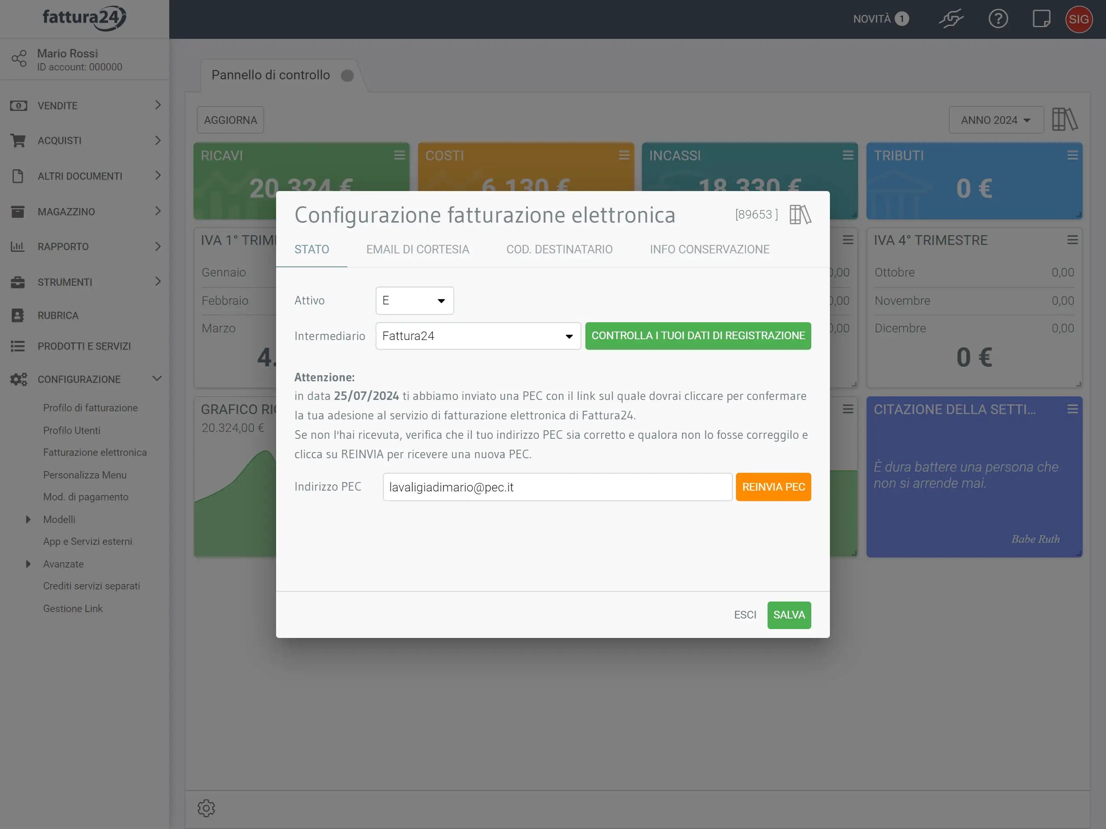Open the ANNO 2024 year dropdown
The image size is (1106, 829).
tap(996, 120)
